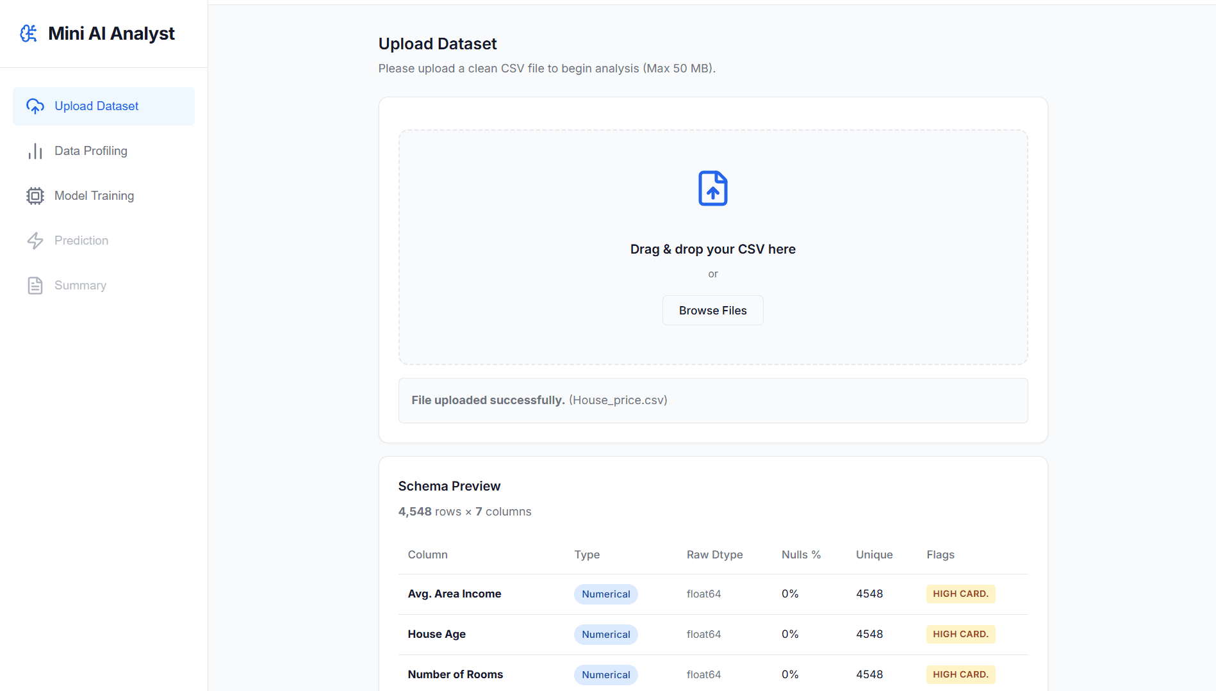Screen dimensions: 1216x691
Task: Click the Upload Dataset cloud icon
Action: (x=35, y=106)
